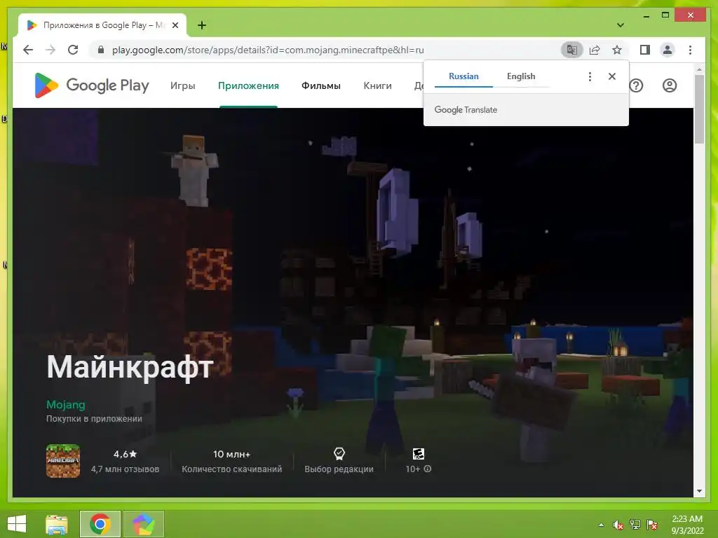
Task: Click the ESRB 10+ rating icon
Action: (x=418, y=453)
